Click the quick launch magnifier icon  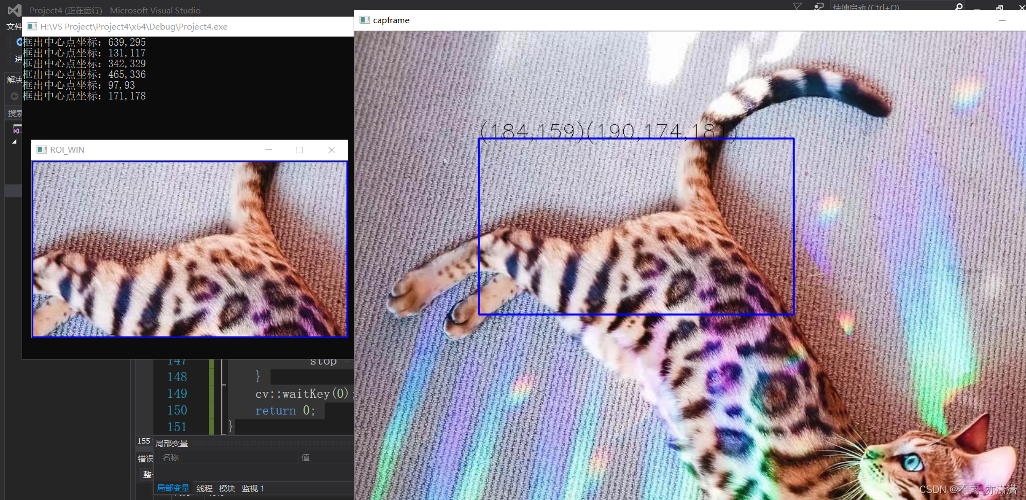[x=959, y=6]
